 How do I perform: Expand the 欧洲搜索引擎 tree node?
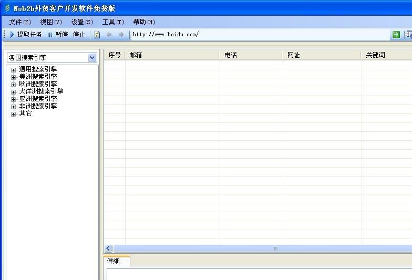[x=14, y=85]
